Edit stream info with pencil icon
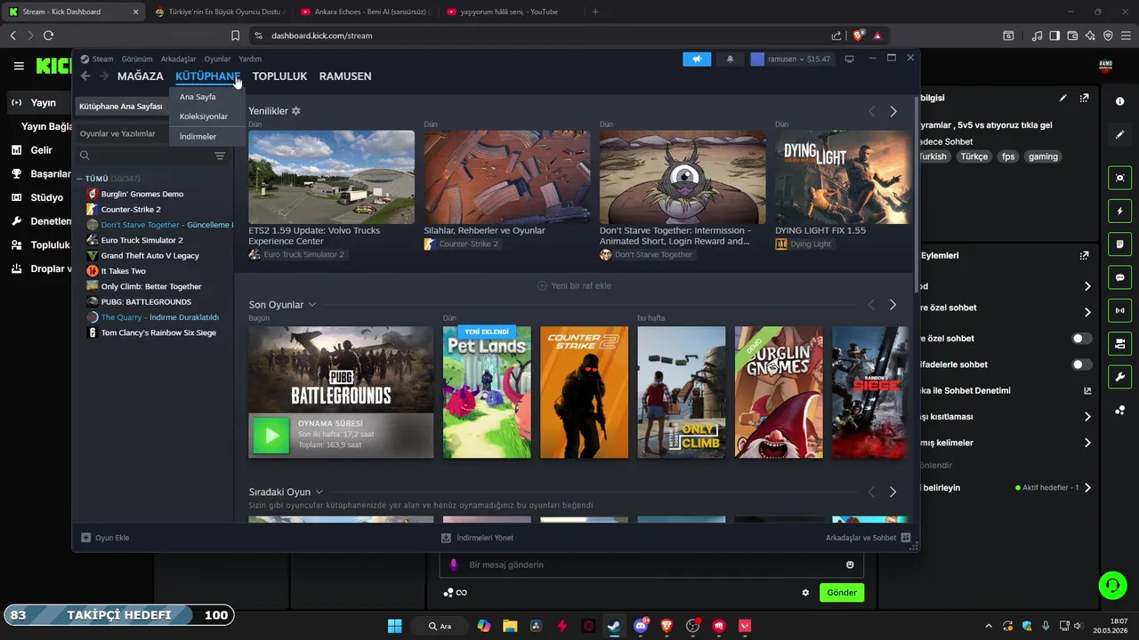Screen dimensions: 1139x640 (x=1062, y=98)
